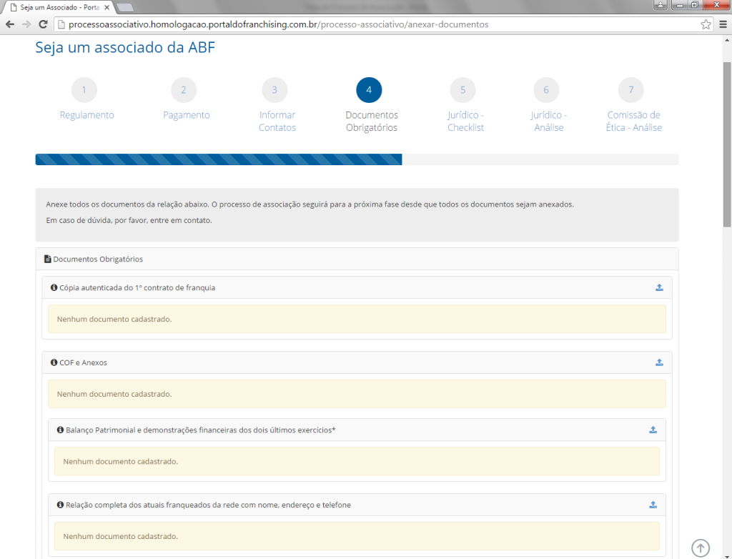
Task: Go back using the browser back arrow
Action: [x=11, y=24]
